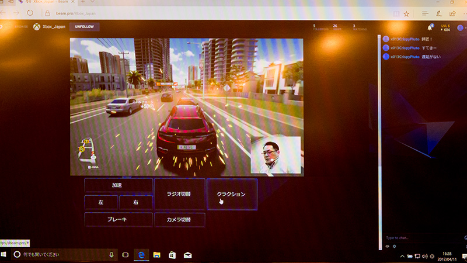Open the user avatar in Beam header
467x263 pixels.
(460, 27)
